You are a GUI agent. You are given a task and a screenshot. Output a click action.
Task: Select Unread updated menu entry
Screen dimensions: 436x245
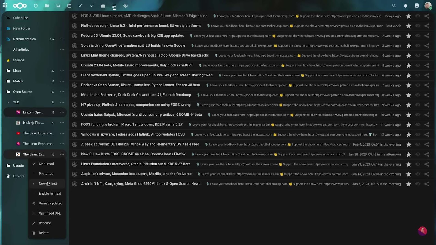click(x=47, y=203)
